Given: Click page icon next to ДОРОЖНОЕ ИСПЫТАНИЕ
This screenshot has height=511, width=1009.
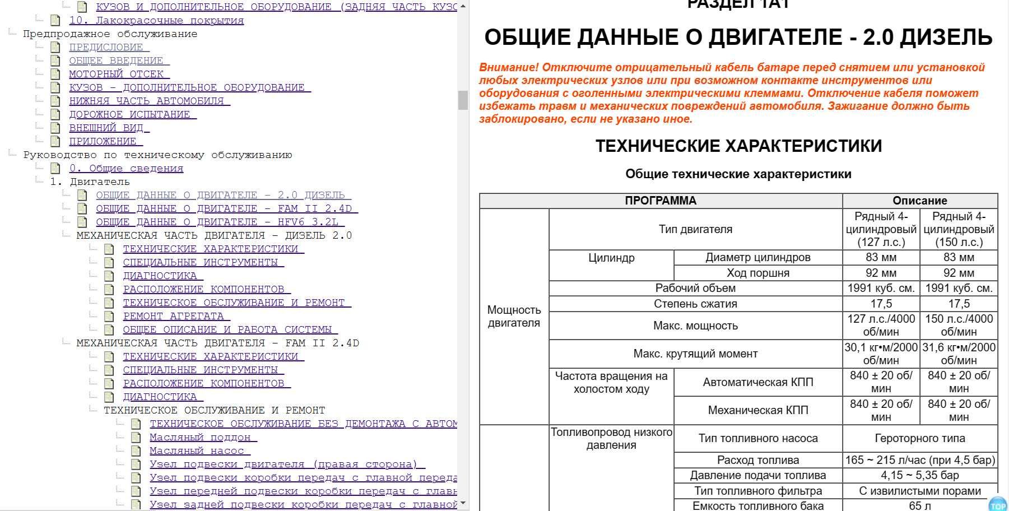Looking at the screenshot, I should coord(55,114).
